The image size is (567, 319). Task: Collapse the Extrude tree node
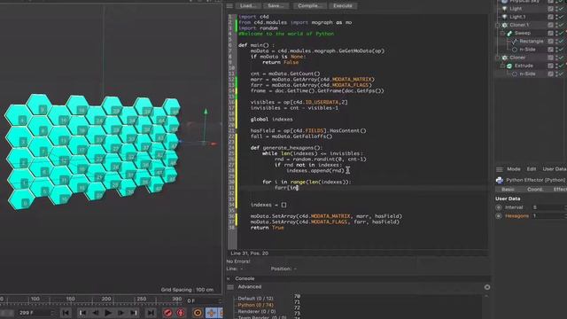click(502, 66)
